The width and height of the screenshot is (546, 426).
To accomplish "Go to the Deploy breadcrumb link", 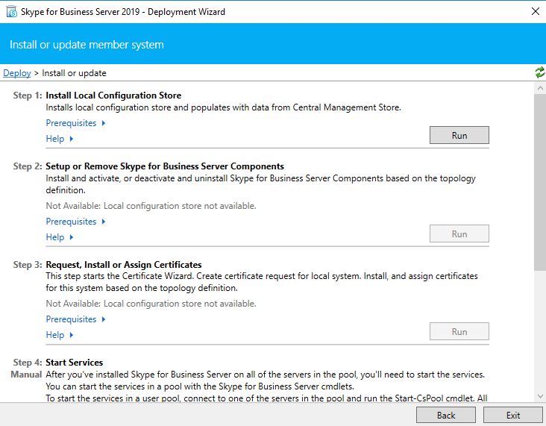I will (17, 73).
